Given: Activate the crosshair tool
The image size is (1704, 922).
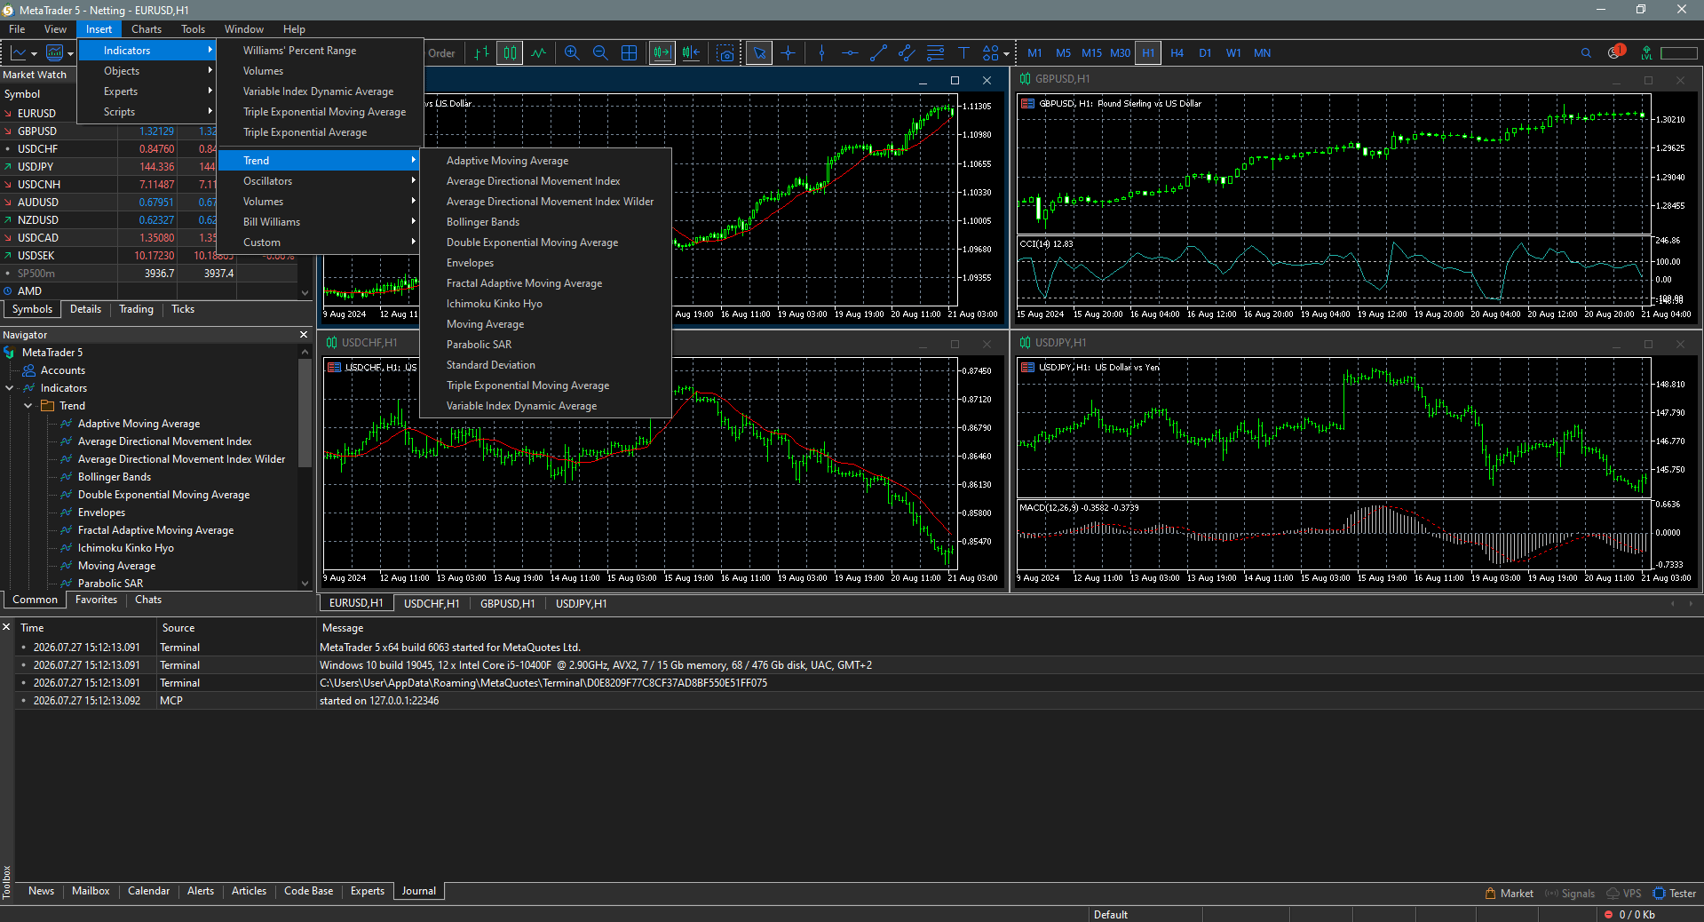Looking at the screenshot, I should (788, 53).
